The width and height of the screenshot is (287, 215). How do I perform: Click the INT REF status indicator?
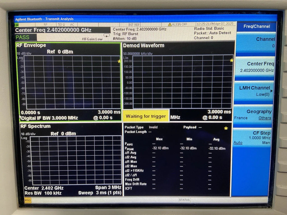(134, 25)
